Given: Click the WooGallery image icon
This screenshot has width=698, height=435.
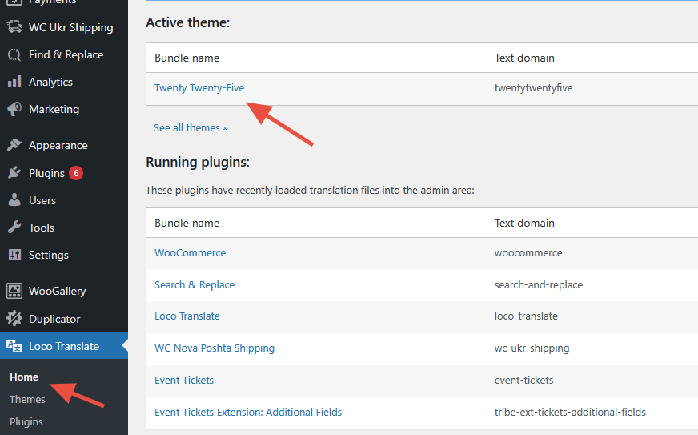Looking at the screenshot, I should pyautogui.click(x=14, y=291).
